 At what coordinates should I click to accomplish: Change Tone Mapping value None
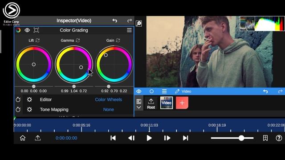[x=109, y=110]
